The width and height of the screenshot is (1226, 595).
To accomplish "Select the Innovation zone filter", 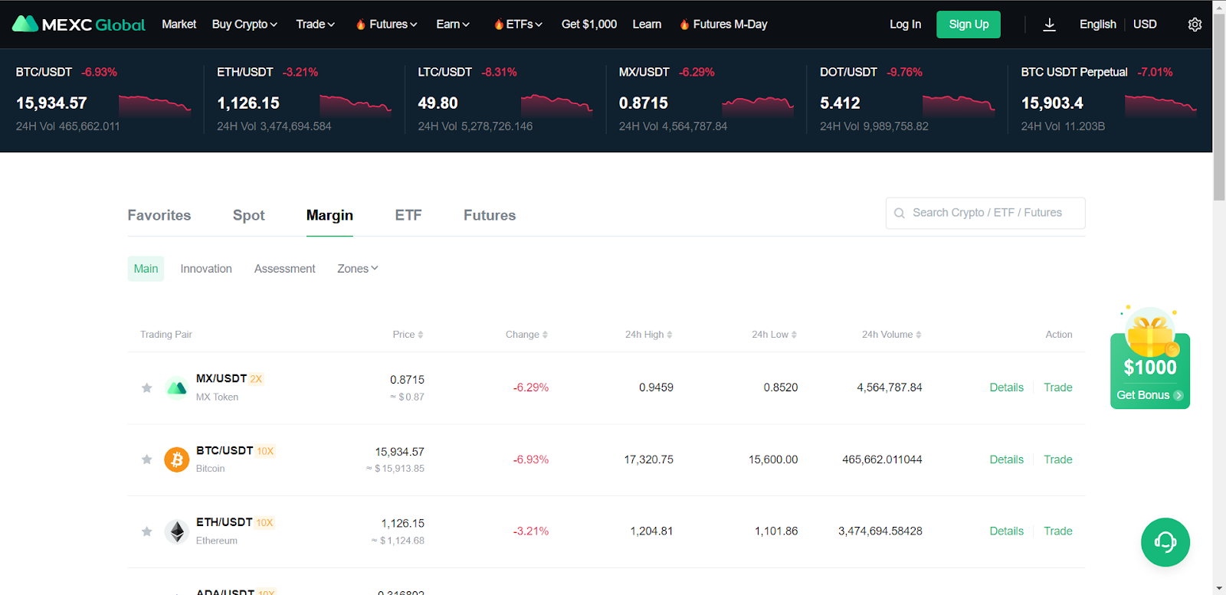I will [x=206, y=269].
